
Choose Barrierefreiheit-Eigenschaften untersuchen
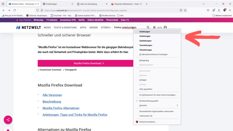(157, 111)
